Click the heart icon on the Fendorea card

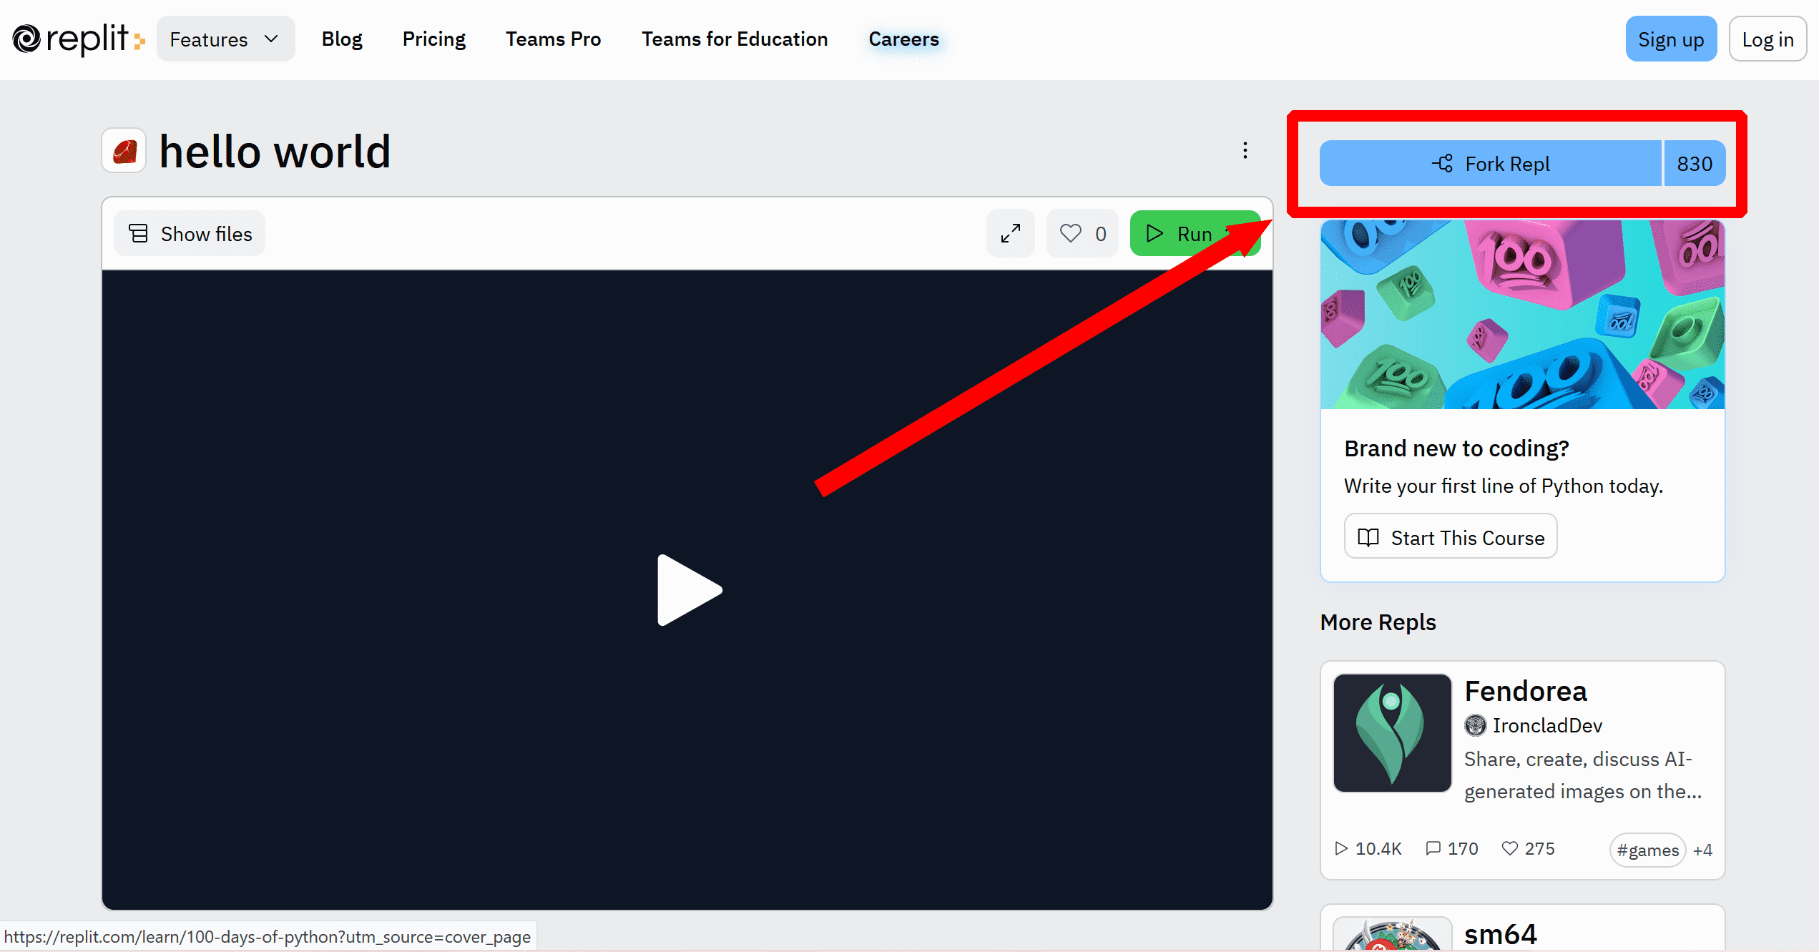click(1509, 849)
